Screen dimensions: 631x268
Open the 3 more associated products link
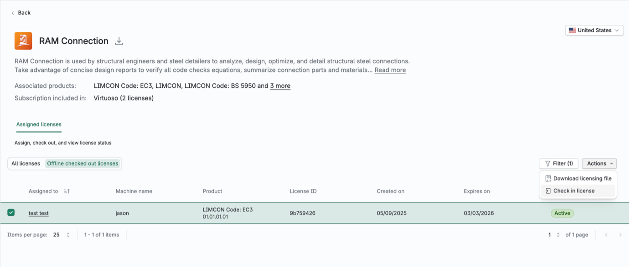pos(280,86)
